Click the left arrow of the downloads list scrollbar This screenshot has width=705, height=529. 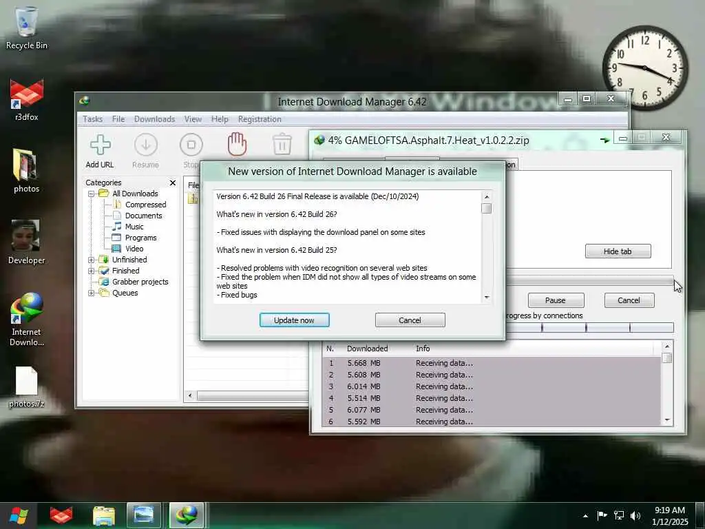pyautogui.click(x=190, y=395)
